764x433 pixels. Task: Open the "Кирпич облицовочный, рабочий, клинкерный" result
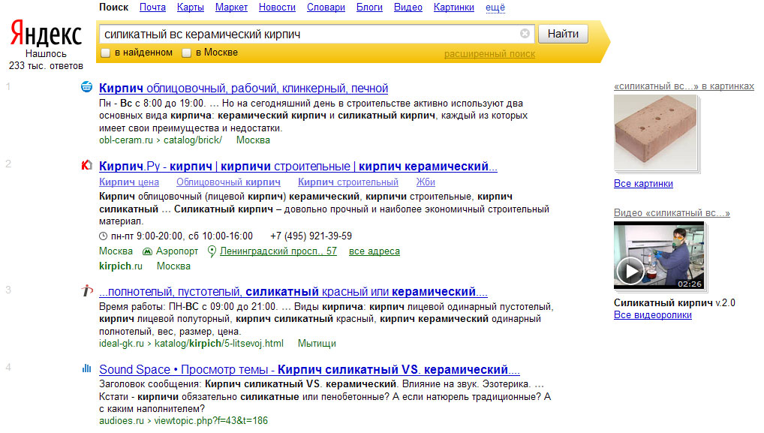[x=243, y=88]
